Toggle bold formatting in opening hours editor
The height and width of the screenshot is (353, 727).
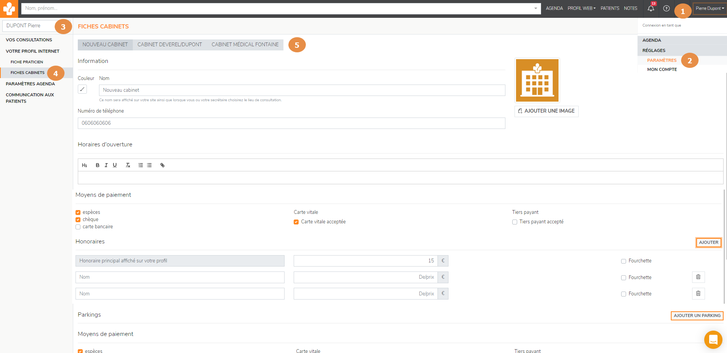pos(98,165)
